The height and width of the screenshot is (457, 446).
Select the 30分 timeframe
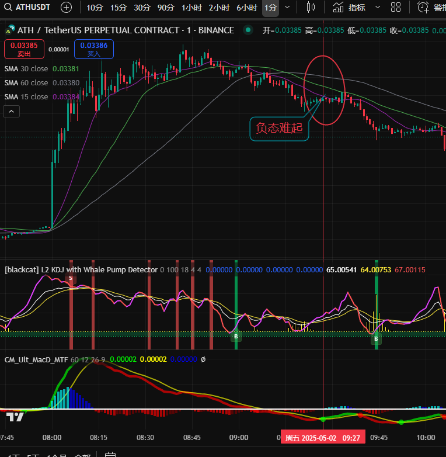(142, 8)
